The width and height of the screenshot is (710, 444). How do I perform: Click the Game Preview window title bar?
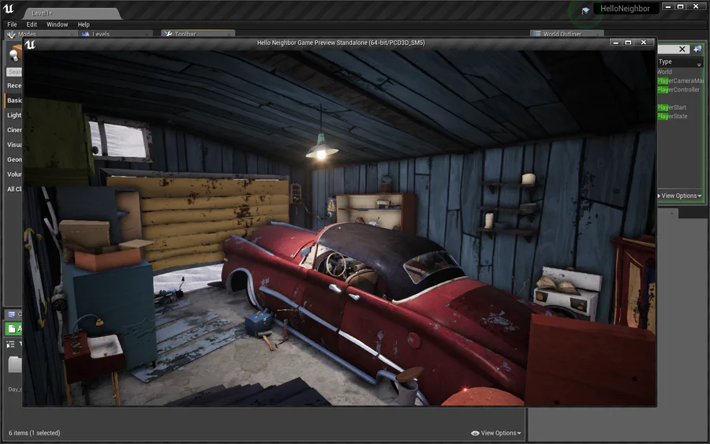[341, 43]
